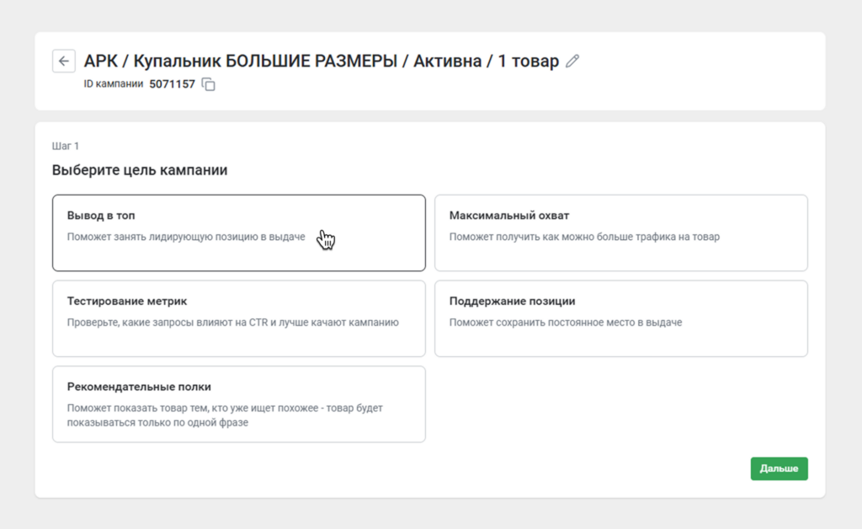Select 'Тестирование метрик' as campaign goal
Image resolution: width=862 pixels, height=529 pixels.
238,317
